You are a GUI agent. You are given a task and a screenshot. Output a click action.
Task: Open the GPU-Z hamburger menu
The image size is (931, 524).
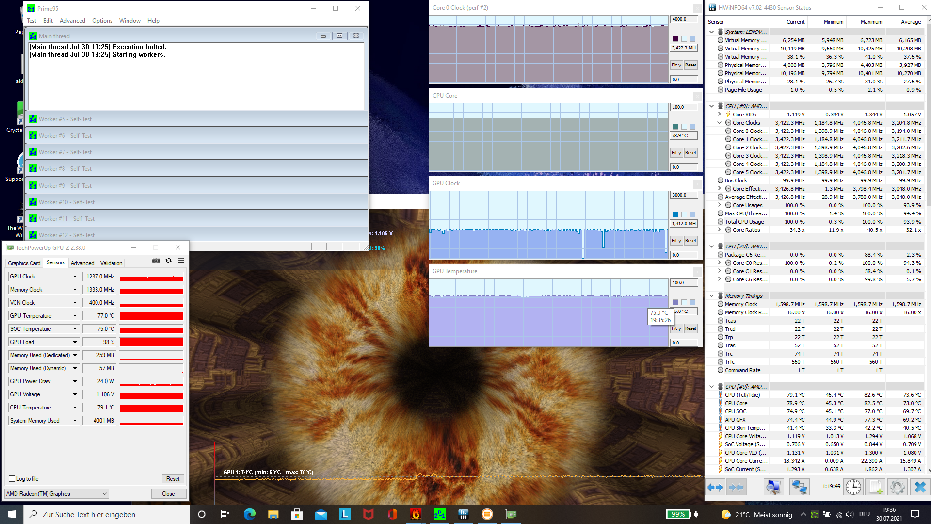coord(181,261)
